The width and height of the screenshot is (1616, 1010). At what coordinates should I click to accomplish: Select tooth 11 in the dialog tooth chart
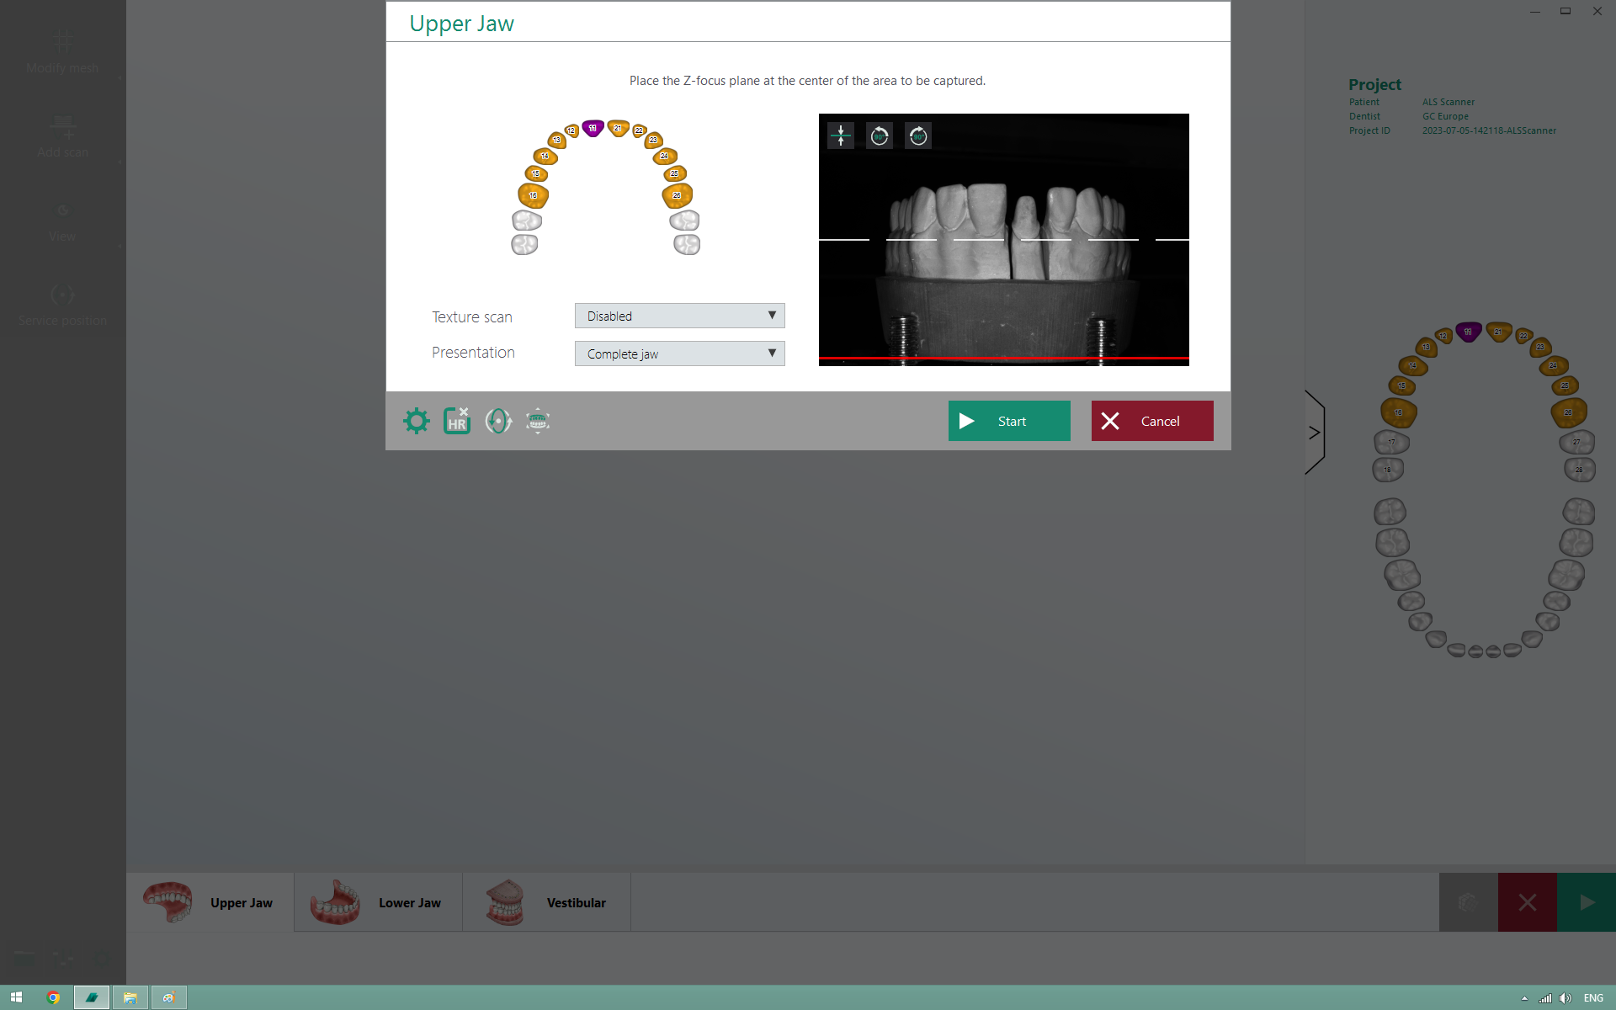(x=593, y=128)
